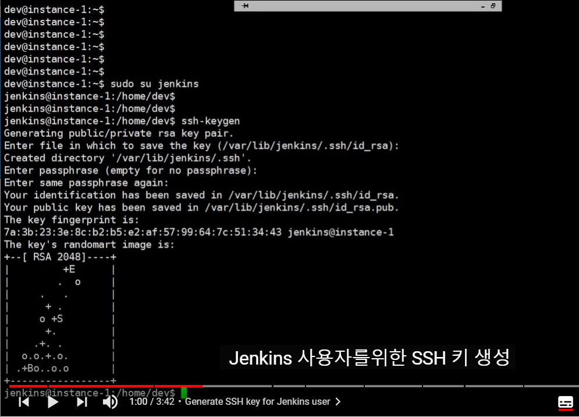Click 'Your public key has been saved' line
This screenshot has height=417, width=579.
pos(201,207)
